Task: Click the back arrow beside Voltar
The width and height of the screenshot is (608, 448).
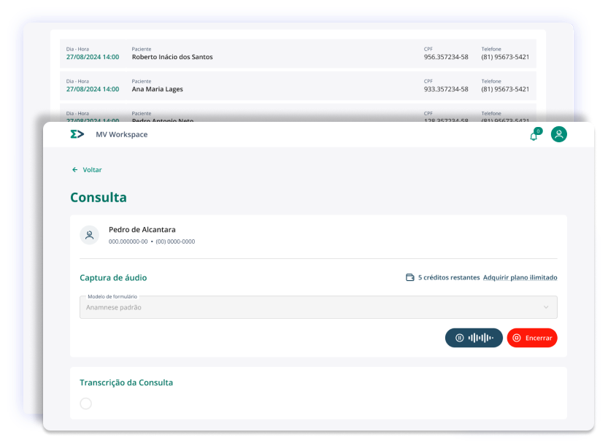Action: click(x=74, y=170)
